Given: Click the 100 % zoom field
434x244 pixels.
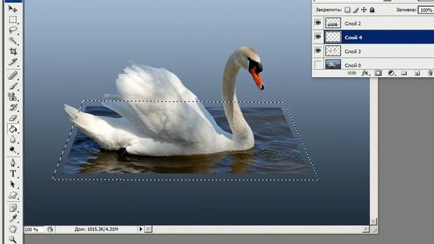Looking at the screenshot, I should pos(34,230).
